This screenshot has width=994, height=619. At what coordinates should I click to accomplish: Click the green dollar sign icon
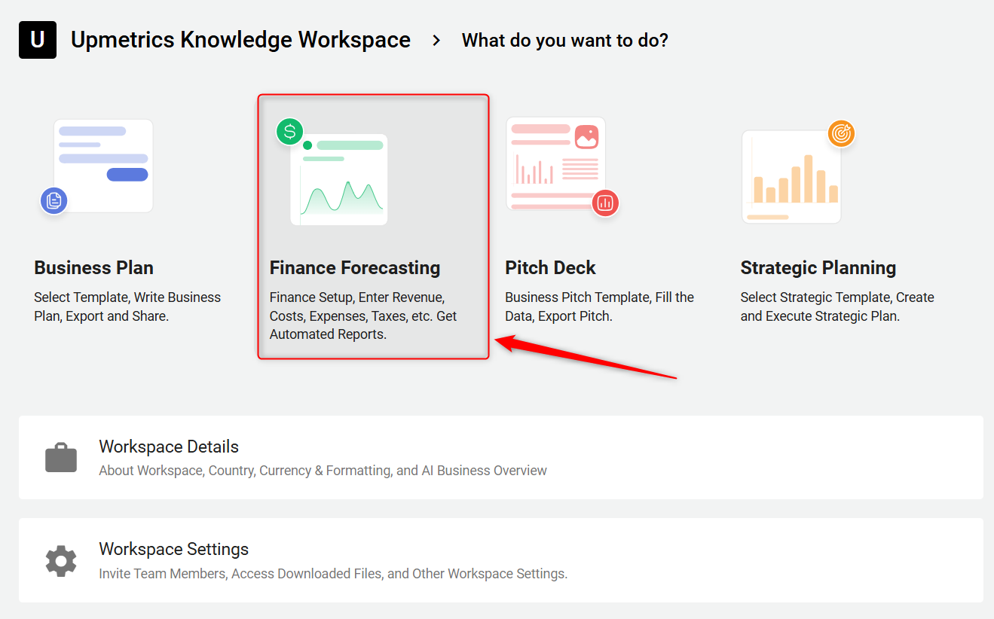289,132
